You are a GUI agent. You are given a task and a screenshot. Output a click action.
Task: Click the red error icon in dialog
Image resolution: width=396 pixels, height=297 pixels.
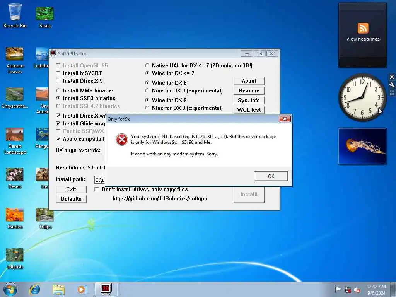tap(122, 140)
